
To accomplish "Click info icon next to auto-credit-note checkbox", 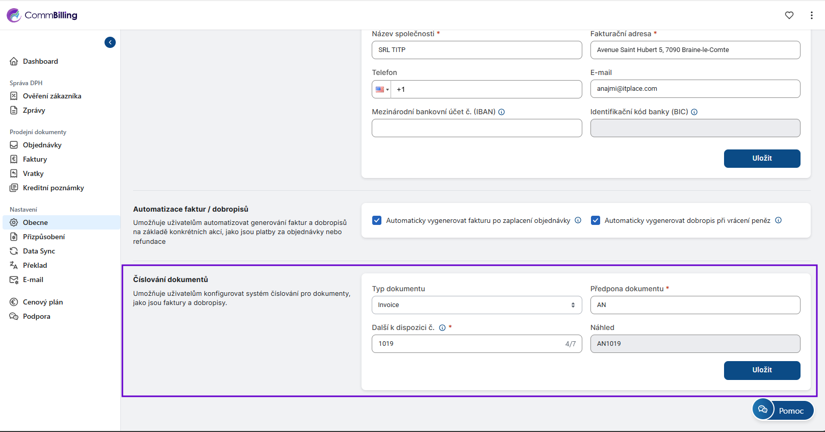I will click(778, 220).
